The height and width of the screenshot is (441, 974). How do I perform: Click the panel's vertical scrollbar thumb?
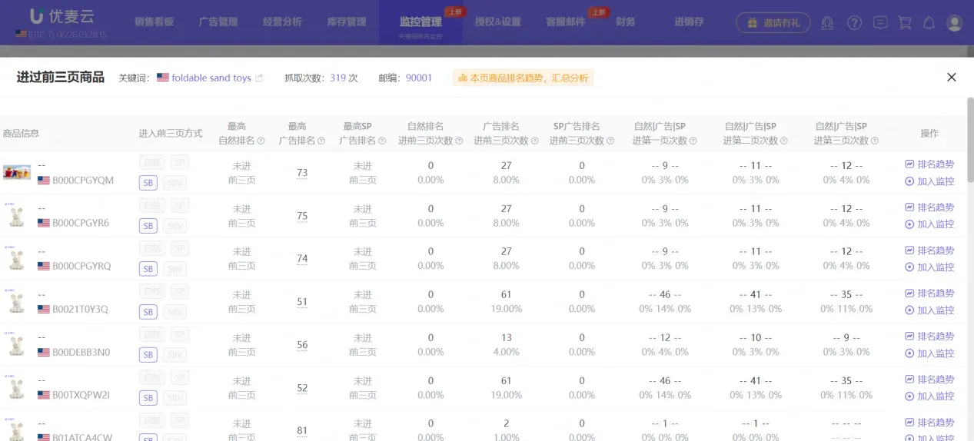tap(969, 140)
